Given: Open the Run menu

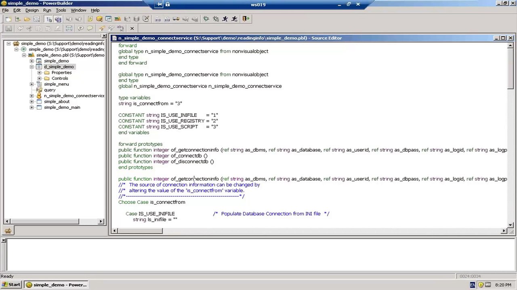Looking at the screenshot, I should (47, 10).
